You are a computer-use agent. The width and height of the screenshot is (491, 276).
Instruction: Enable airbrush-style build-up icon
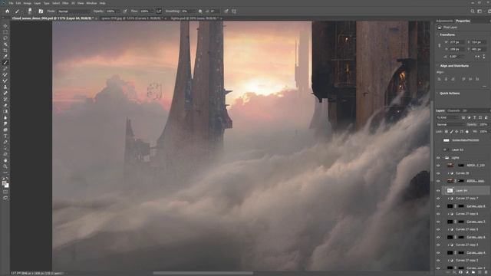(159, 11)
